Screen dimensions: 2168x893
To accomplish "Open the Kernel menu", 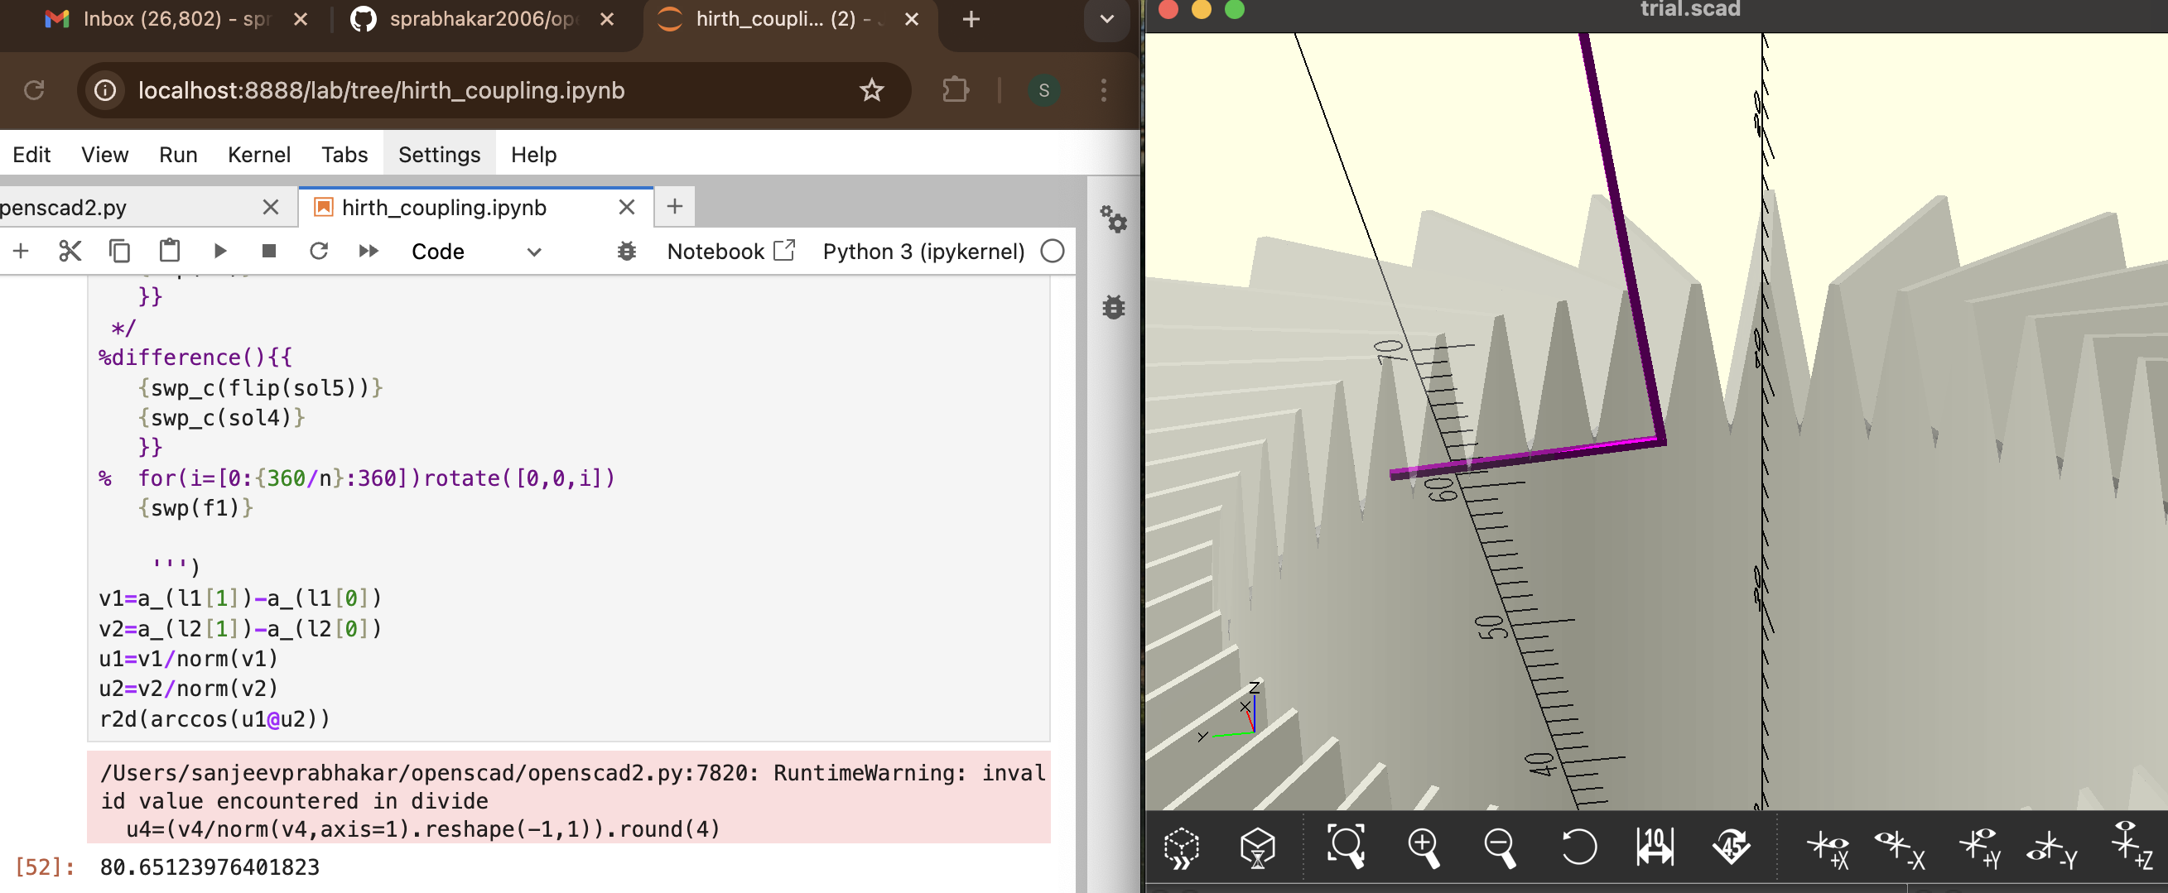I will 258,155.
